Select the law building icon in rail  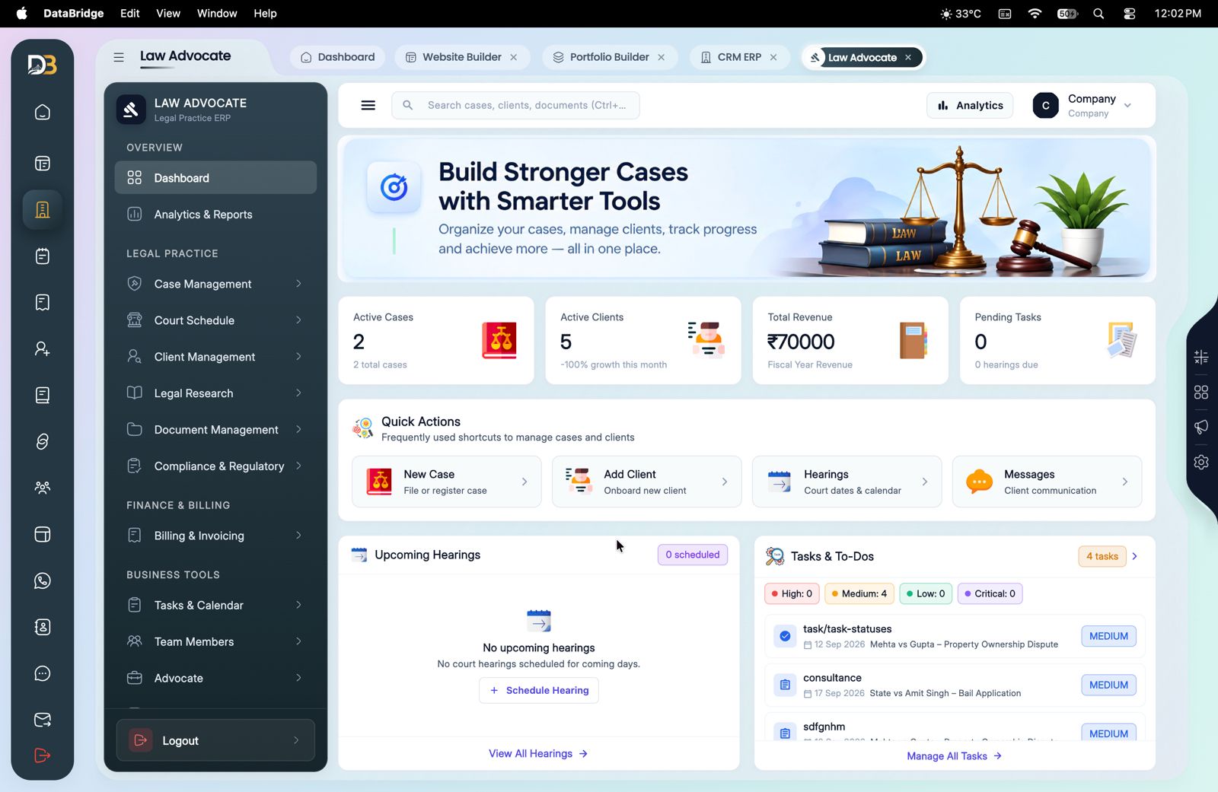tap(43, 210)
